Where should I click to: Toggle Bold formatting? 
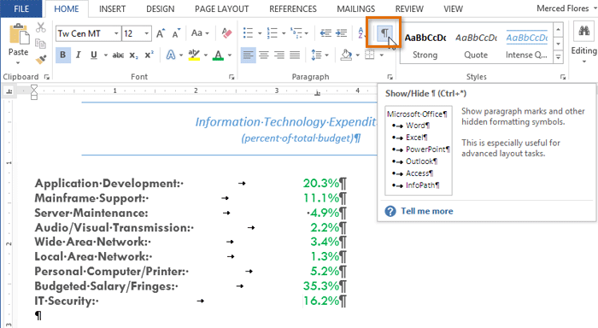pos(63,56)
